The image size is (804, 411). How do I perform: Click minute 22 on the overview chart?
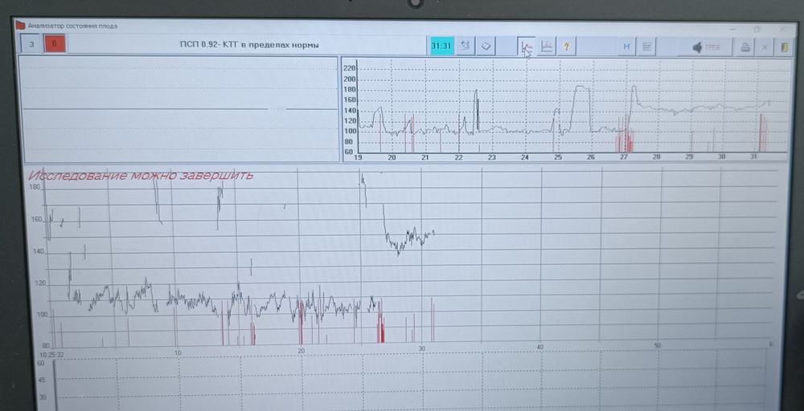(x=458, y=157)
